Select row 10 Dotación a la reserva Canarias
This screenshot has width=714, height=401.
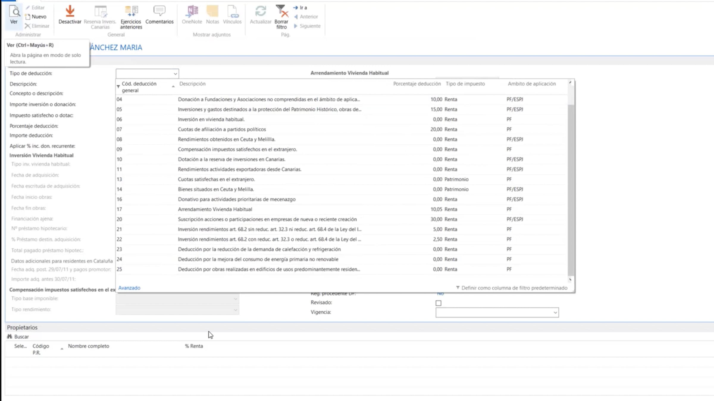pyautogui.click(x=341, y=159)
